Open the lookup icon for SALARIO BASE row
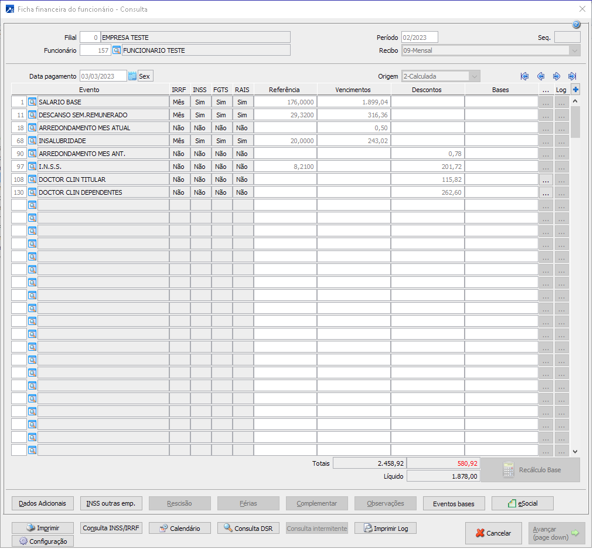Viewport: 600px width, 552px height. coord(32,102)
